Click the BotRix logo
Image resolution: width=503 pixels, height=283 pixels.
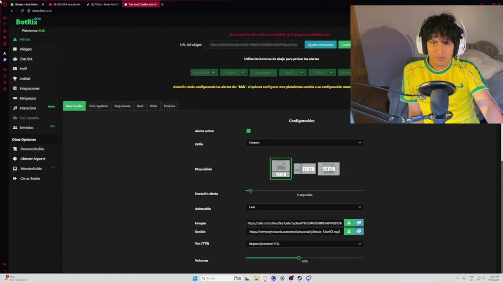pyautogui.click(x=28, y=22)
